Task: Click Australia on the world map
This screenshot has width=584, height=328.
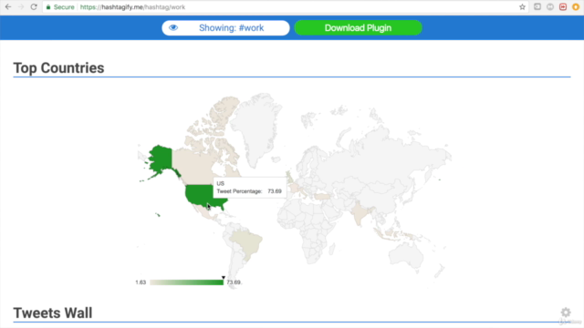Action: (x=406, y=255)
